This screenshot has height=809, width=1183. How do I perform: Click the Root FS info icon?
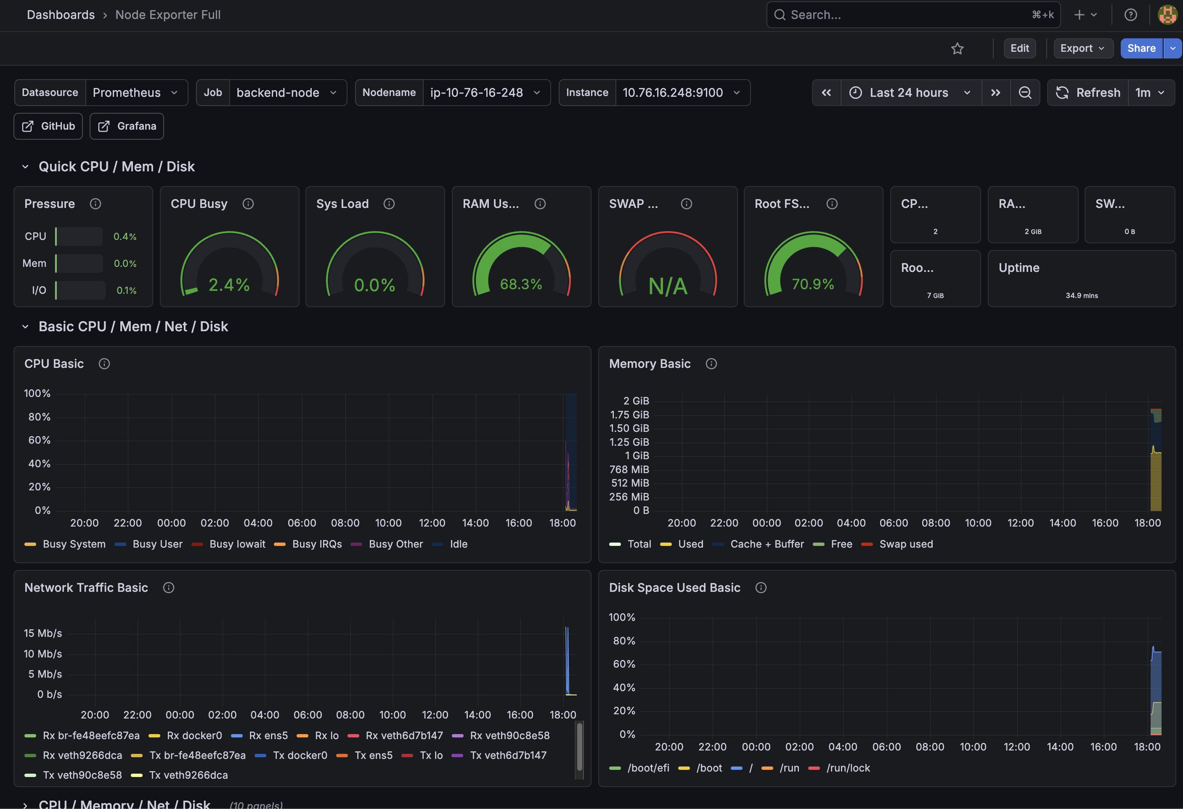[x=832, y=204]
